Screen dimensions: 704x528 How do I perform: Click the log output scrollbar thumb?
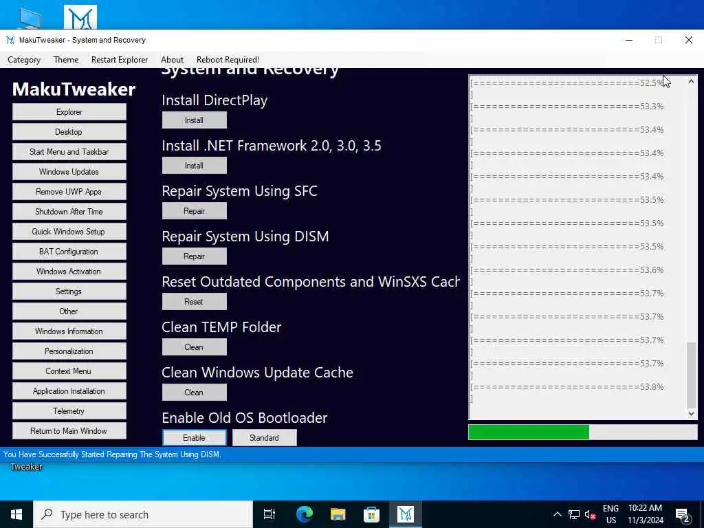click(x=691, y=374)
